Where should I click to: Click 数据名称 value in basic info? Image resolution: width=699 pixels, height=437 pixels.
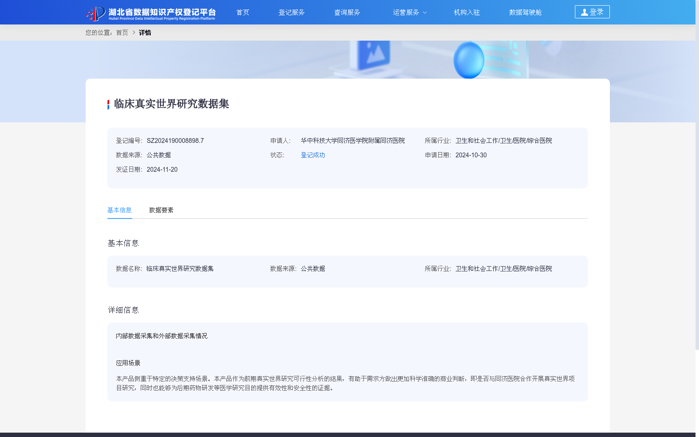click(180, 269)
